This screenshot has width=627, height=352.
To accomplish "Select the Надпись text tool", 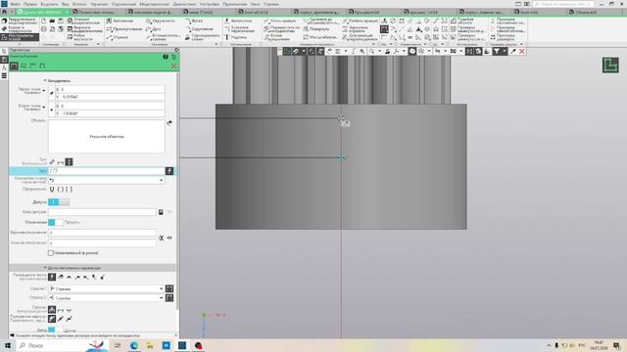I will click(x=235, y=37).
